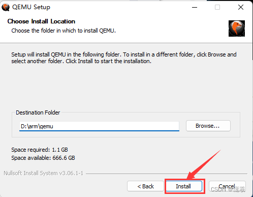This screenshot has height=197, width=253.
Task: Click the QEMU Setup title text
Action: 31,7
